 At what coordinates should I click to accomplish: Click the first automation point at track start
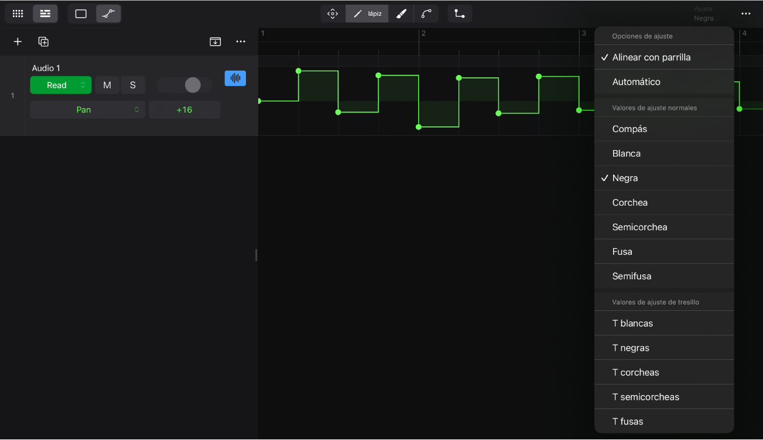[259, 101]
